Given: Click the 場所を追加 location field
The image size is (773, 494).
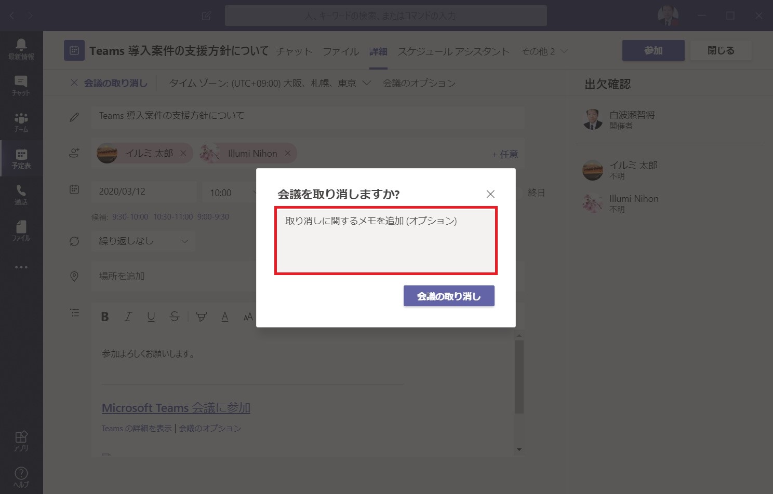Looking at the screenshot, I should pyautogui.click(x=175, y=277).
